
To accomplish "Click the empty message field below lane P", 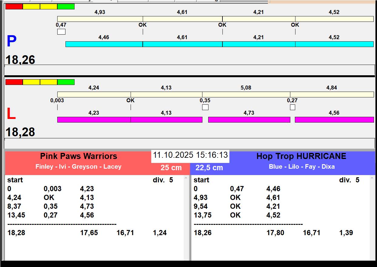I will 189,70.
